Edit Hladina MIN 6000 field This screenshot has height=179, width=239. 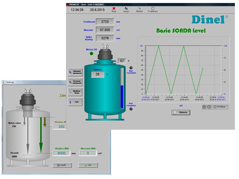62,153
